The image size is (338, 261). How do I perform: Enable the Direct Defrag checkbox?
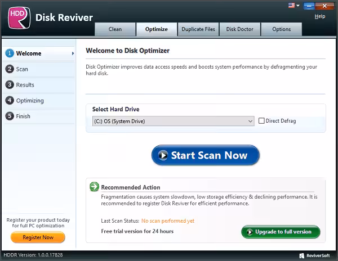[x=261, y=121]
